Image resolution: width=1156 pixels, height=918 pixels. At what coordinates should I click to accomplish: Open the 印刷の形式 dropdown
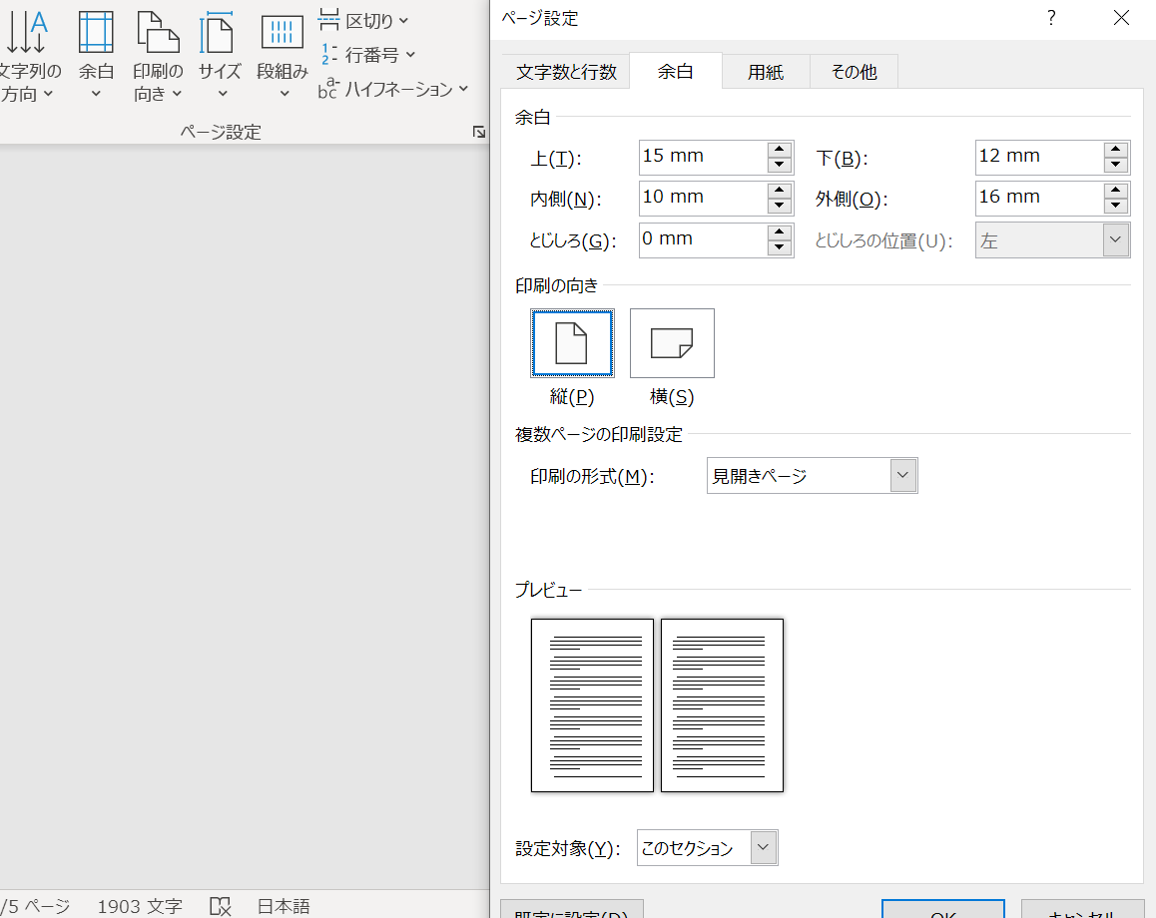pos(902,475)
